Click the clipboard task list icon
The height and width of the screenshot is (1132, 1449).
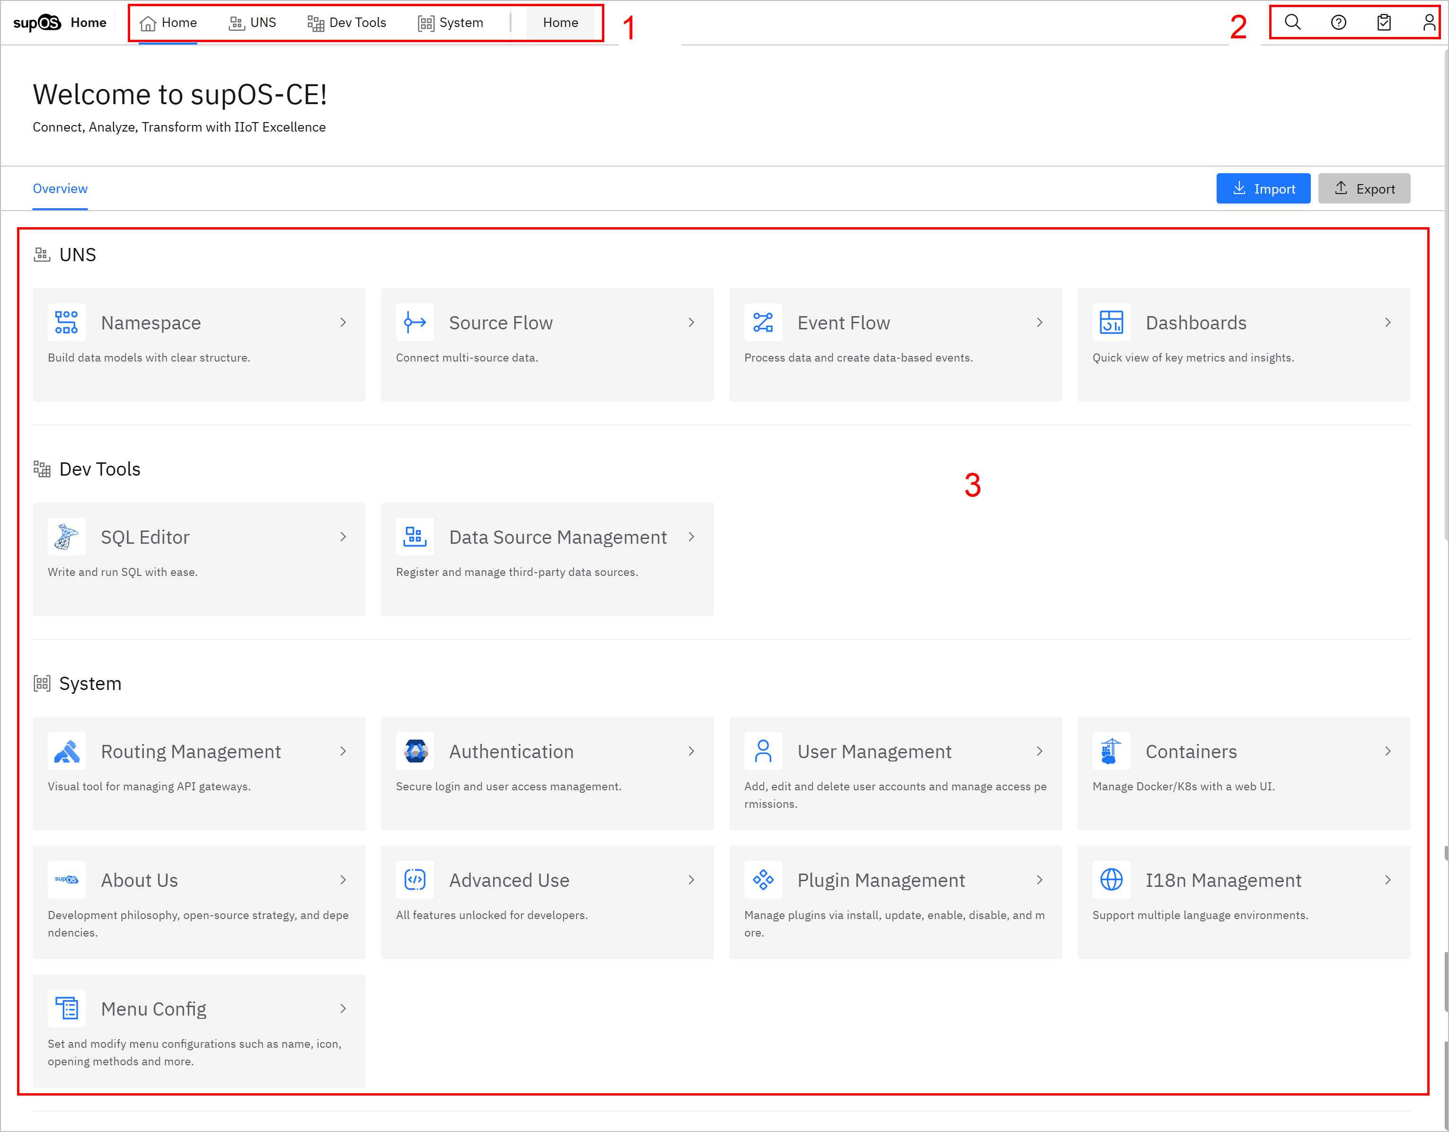pyautogui.click(x=1383, y=23)
